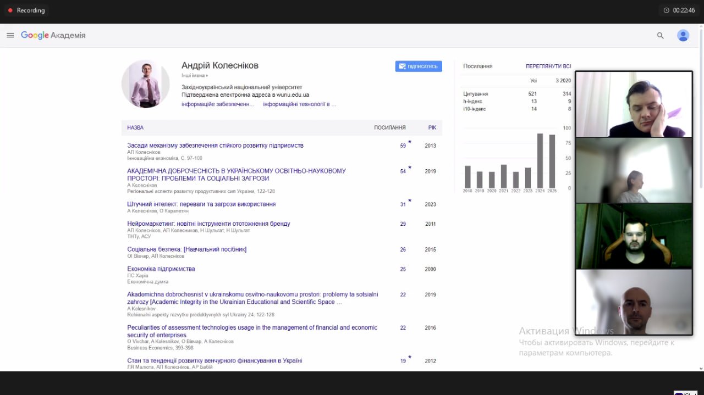The width and height of the screenshot is (704, 395).
Task: Click the recording timer clock icon
Action: pos(667,10)
